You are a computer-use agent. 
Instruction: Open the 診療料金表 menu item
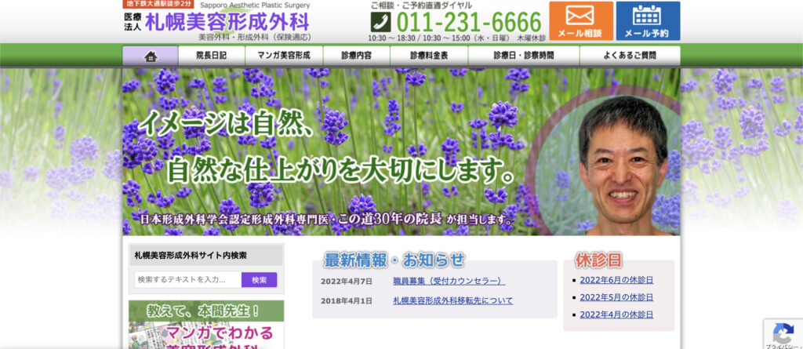click(429, 56)
